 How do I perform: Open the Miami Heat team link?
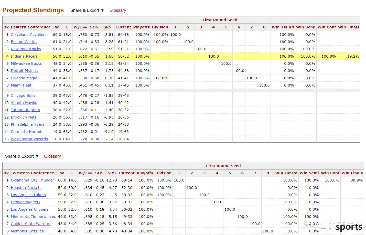pos(21,85)
